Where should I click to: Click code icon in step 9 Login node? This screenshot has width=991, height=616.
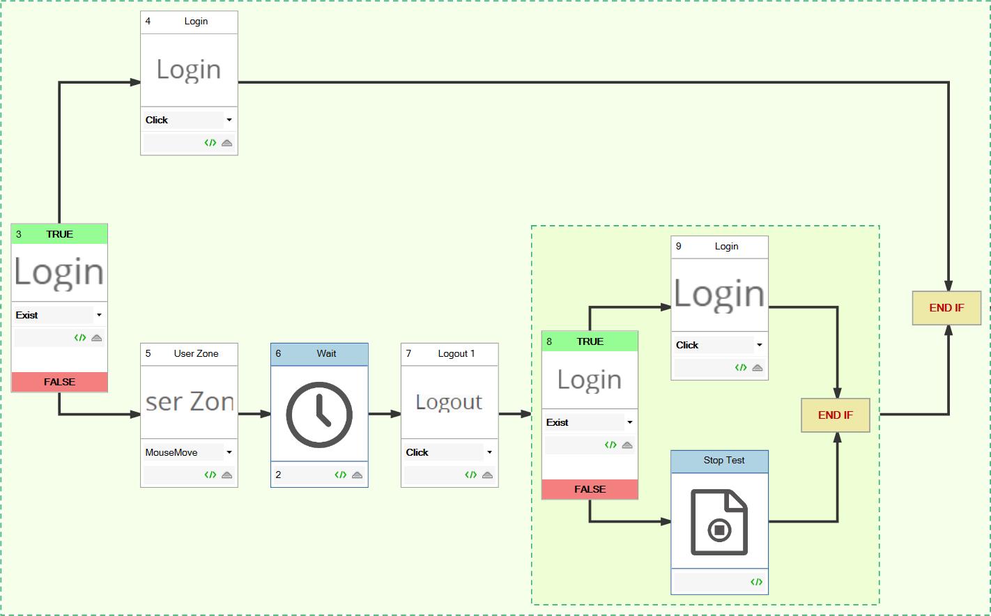coord(740,368)
